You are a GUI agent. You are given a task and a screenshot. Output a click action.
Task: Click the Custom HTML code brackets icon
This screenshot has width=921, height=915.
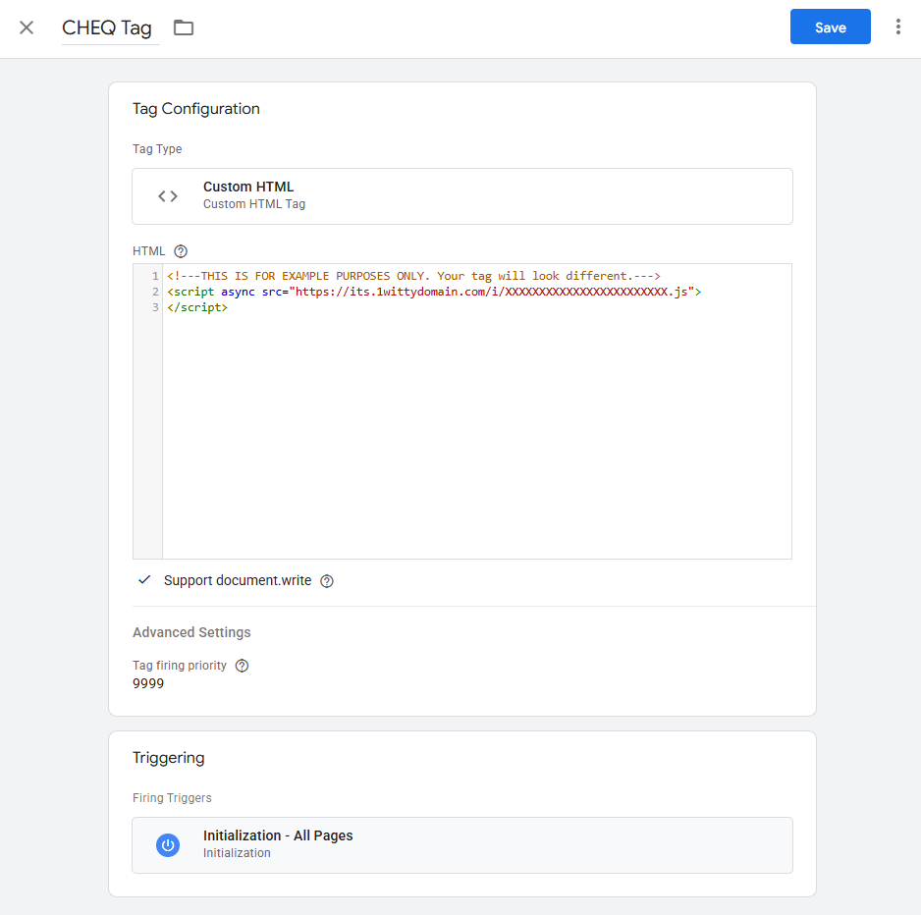pos(168,196)
